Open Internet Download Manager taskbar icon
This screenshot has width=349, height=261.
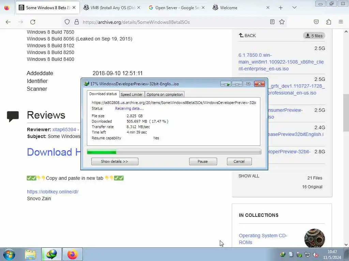pos(51,254)
